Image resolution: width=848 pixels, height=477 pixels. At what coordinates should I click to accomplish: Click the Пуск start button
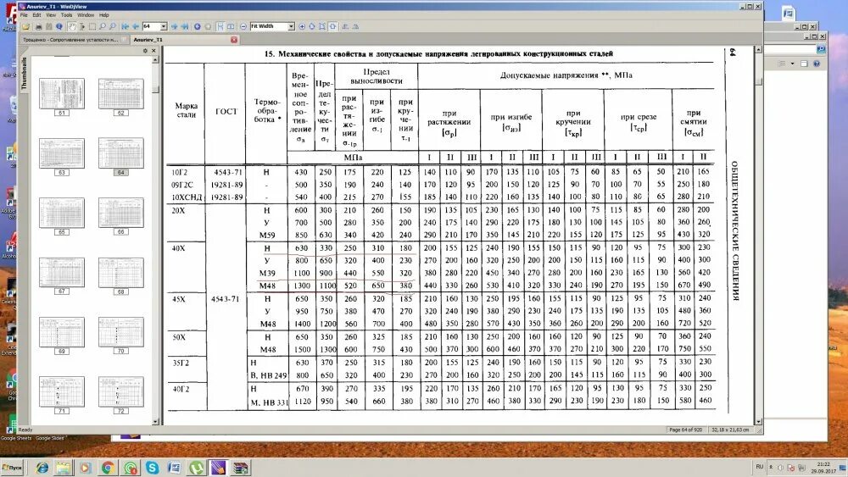coord(12,468)
